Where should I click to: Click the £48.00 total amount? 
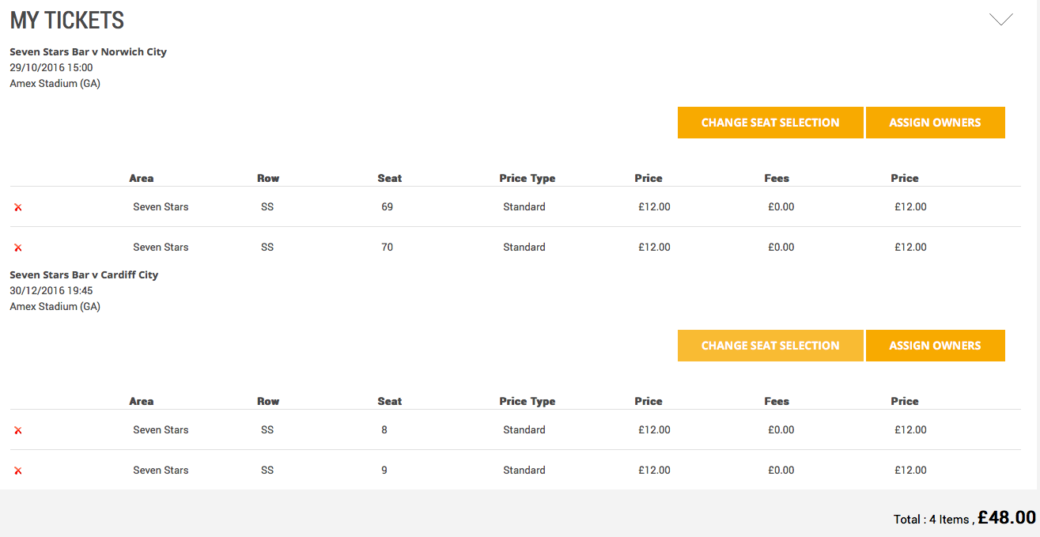[1007, 517]
